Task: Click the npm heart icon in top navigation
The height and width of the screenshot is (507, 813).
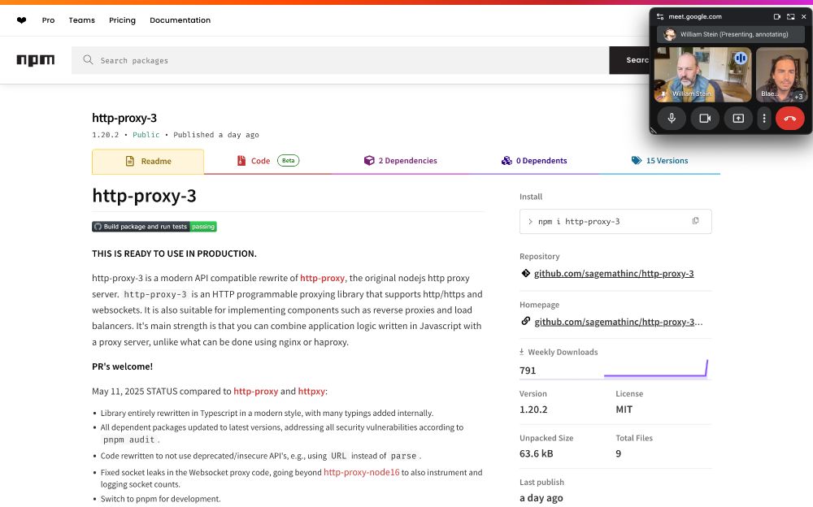Action: pyautogui.click(x=21, y=20)
